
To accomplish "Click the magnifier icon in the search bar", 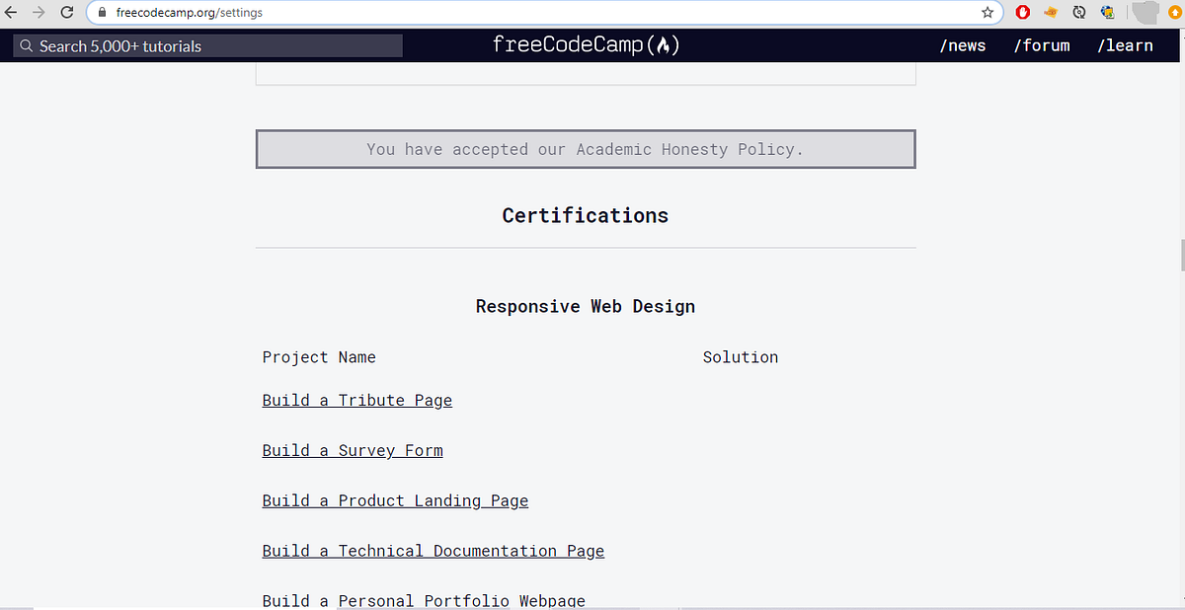I will (27, 45).
